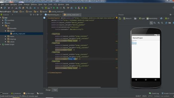Image resolution: width=174 pixels, height=98 pixels.
Task: Click the Back navigation arrow icon
Action: [35, 8]
